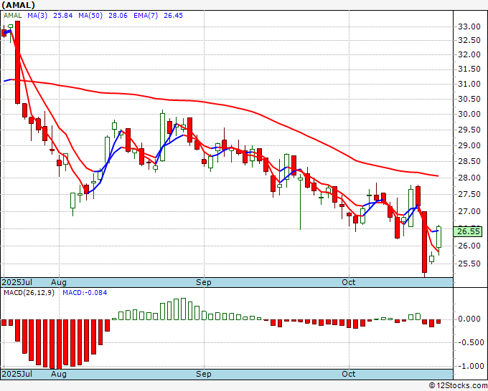This screenshot has width=488, height=391.
Task: Click the last green candlestick near 26.55
Action: [438, 237]
